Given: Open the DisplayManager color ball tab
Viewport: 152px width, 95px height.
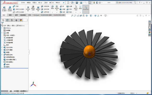Looking at the screenshot, I should 21,20.
